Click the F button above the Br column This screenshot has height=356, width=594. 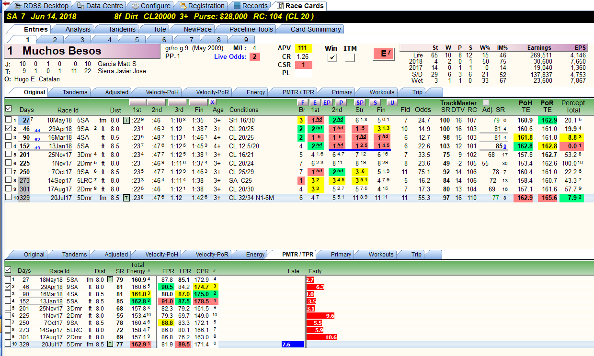pos(302,102)
